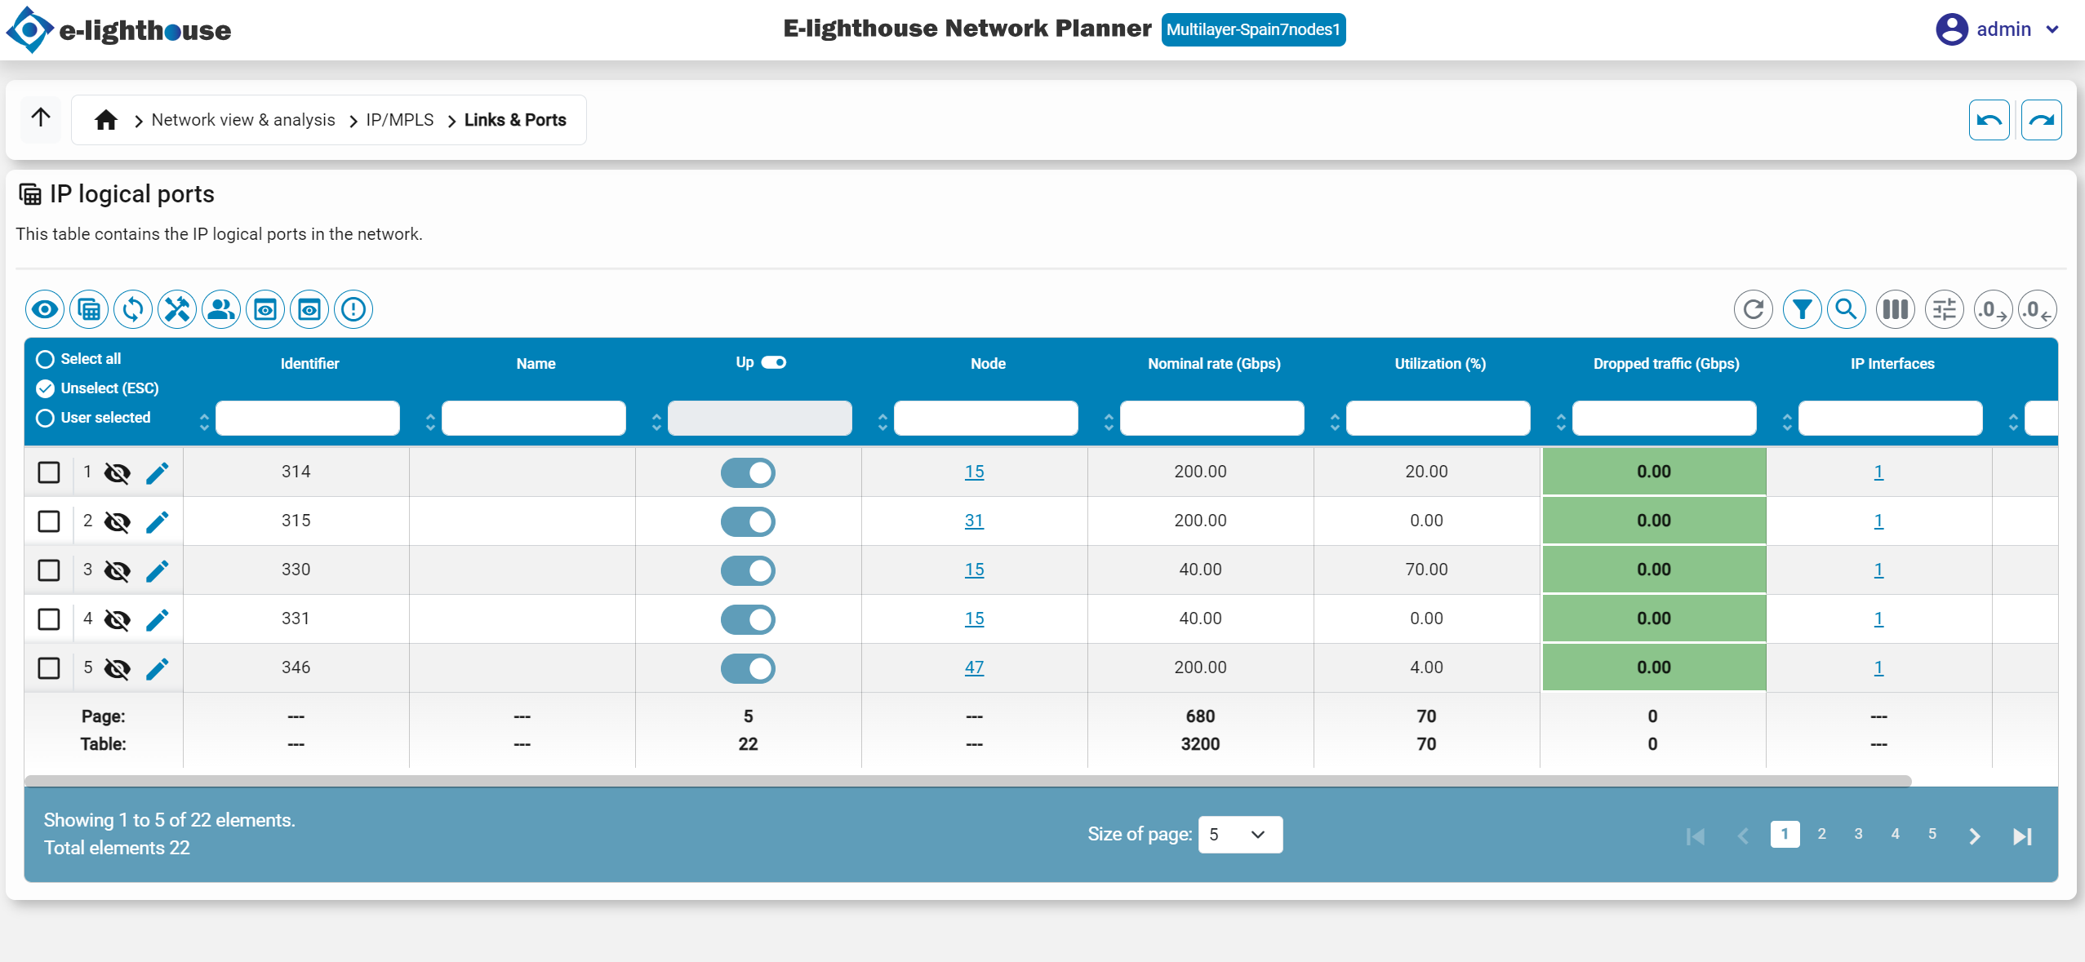Hide row 330 using its eye toggle

[x=118, y=570]
